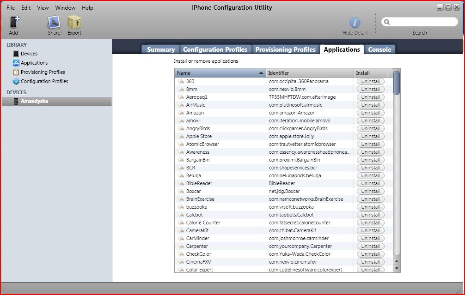Click the app icon beside Apple Store
Screen dimensions: 465x295
click(x=181, y=136)
